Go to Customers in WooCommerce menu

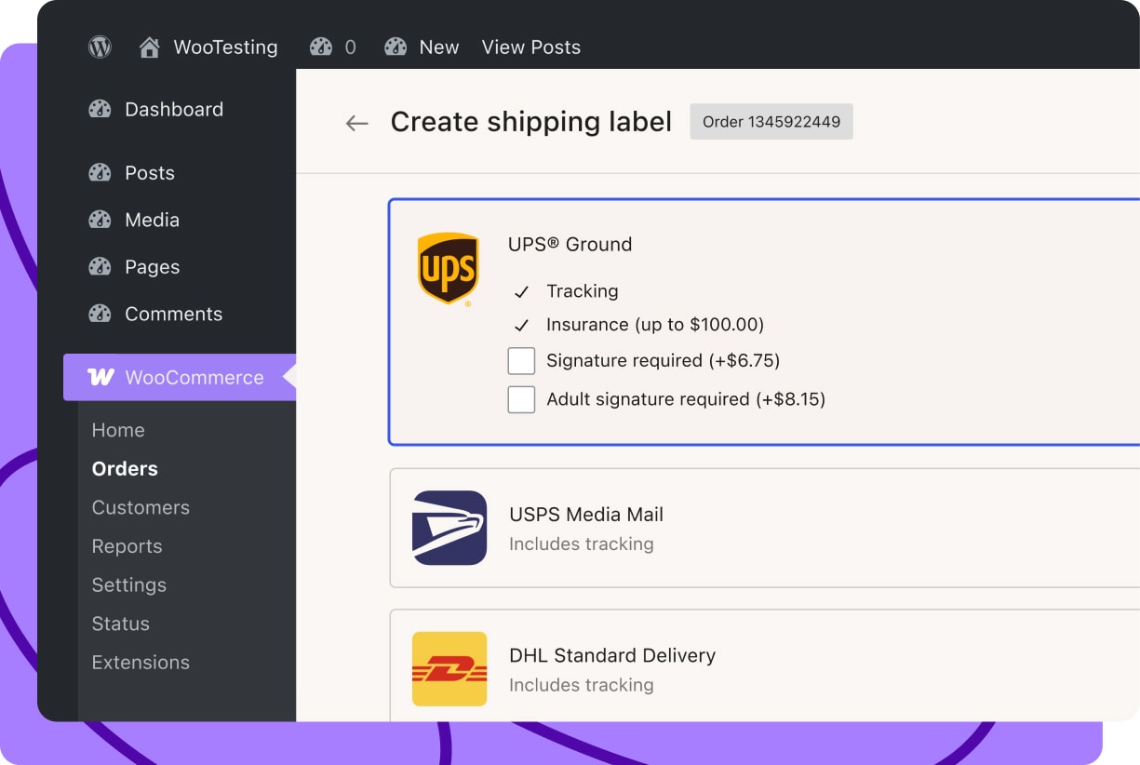tap(141, 507)
